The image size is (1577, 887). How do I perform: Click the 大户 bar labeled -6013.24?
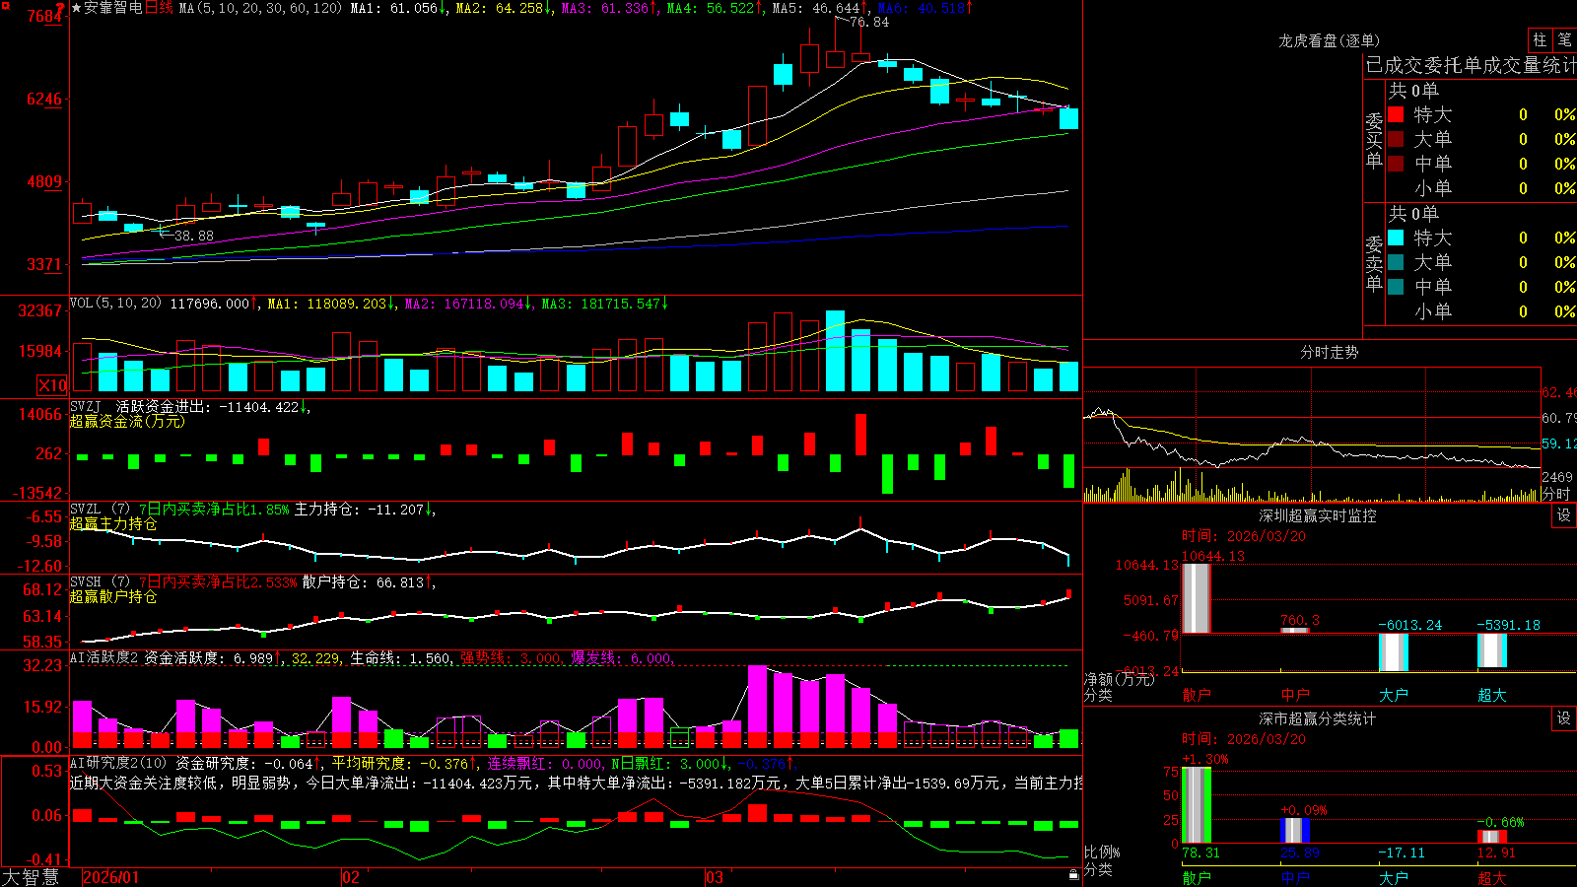[1394, 652]
